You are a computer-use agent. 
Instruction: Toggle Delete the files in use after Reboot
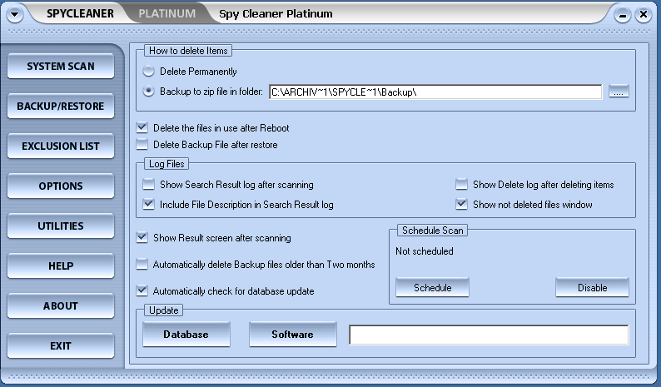click(142, 127)
